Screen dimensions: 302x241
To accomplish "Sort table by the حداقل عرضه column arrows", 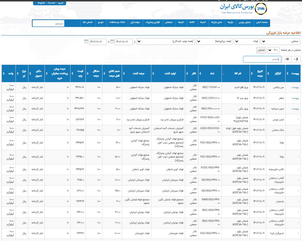I will (x=87, y=74).
